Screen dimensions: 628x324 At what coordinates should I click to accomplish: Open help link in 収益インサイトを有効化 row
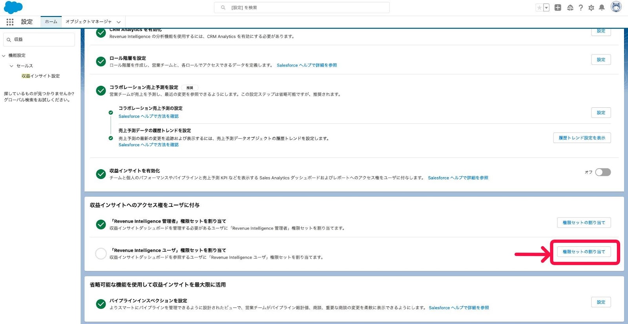coord(458,178)
